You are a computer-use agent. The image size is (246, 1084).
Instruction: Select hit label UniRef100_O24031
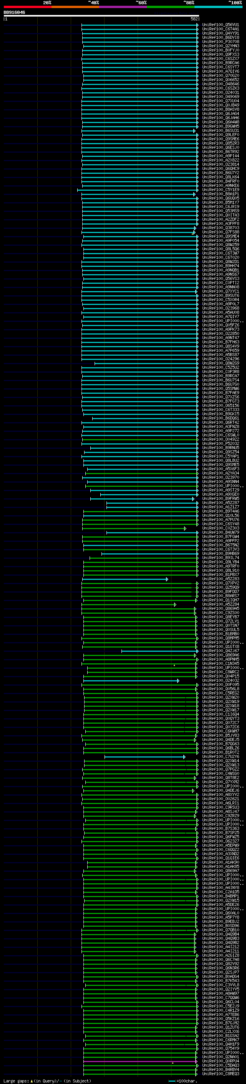(x=221, y=93)
